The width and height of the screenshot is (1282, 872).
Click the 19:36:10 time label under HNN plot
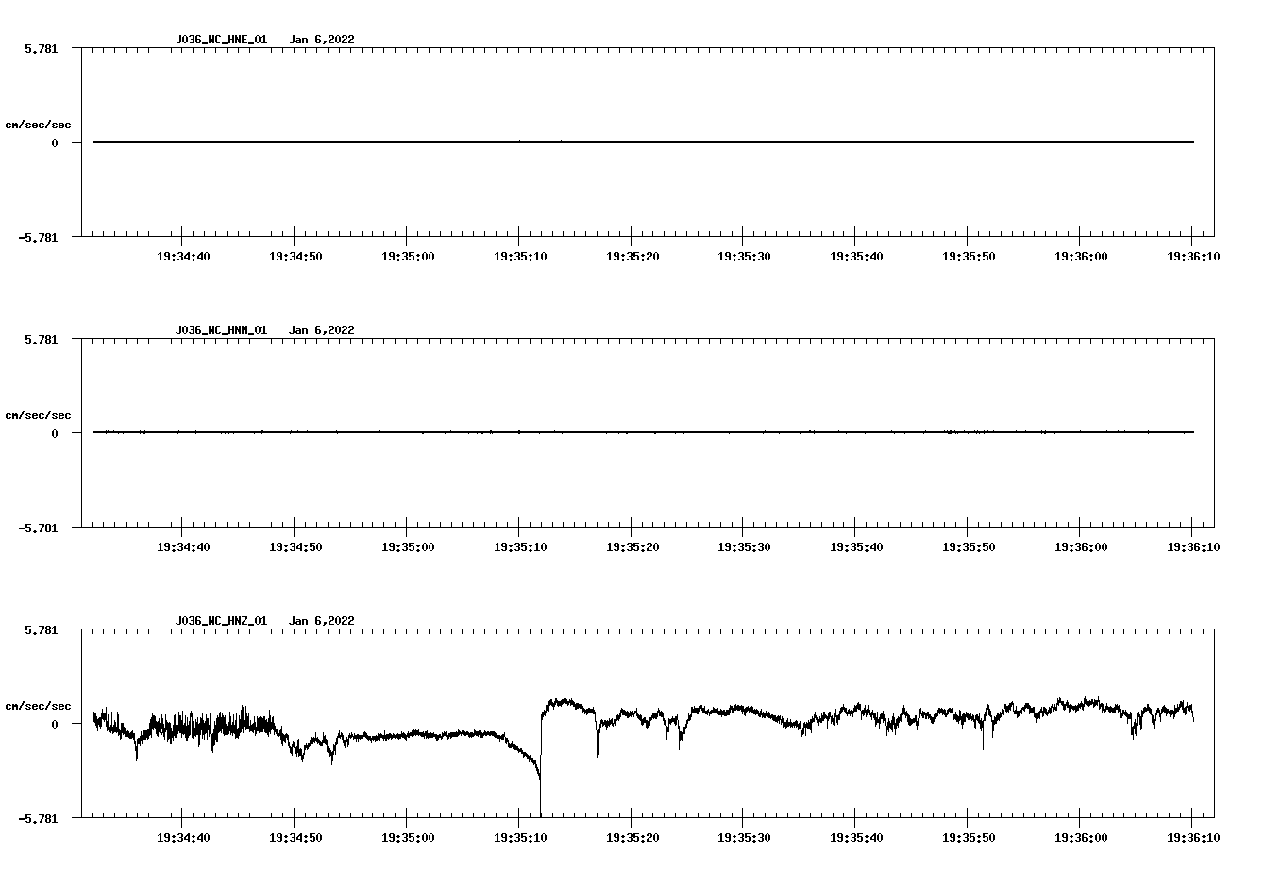tap(1193, 547)
